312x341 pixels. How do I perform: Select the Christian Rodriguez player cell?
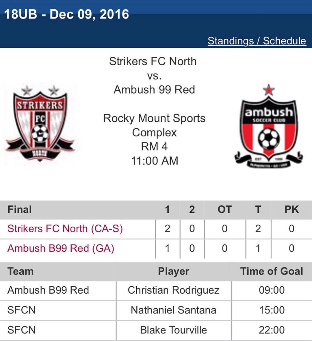click(x=174, y=290)
